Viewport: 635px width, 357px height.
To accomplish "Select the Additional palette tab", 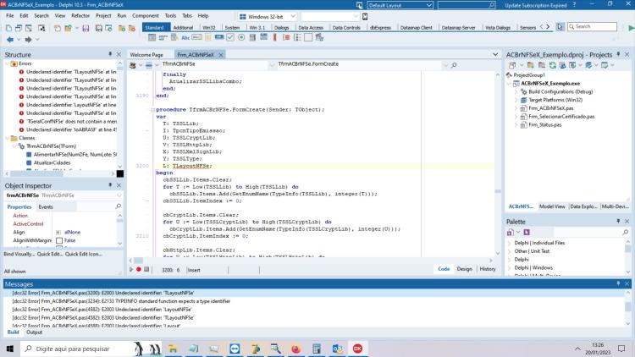I will 183,28.
